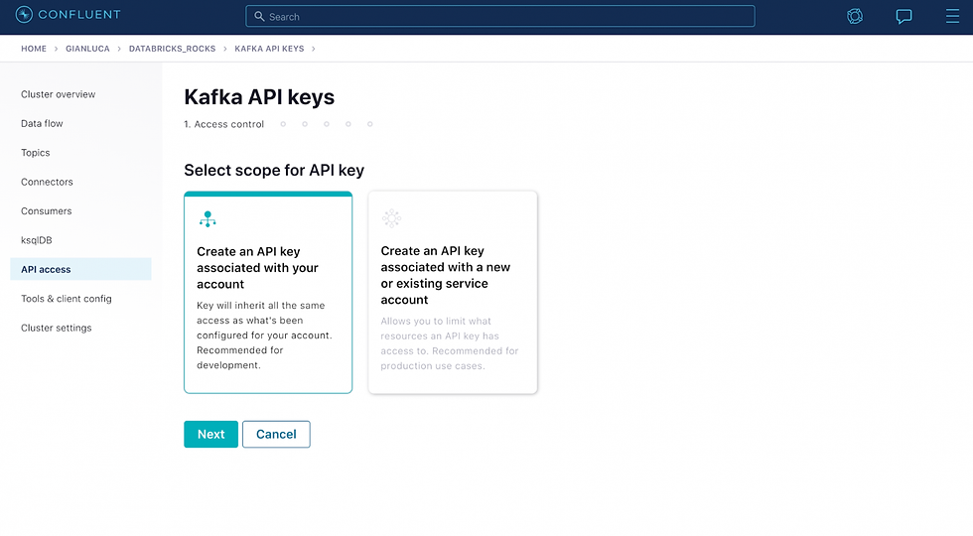This screenshot has width=973, height=536.
Task: Open Topics in sidebar
Action: 36,153
